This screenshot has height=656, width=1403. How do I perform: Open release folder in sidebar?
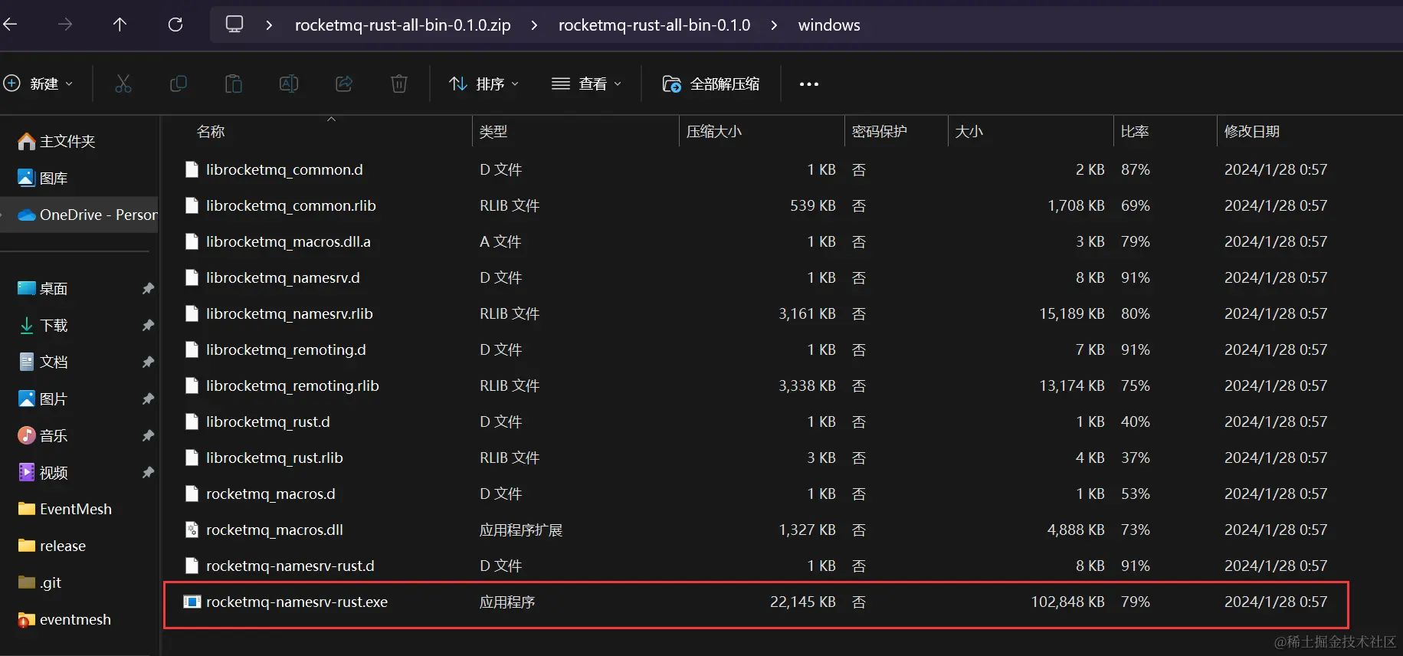[x=52, y=546]
